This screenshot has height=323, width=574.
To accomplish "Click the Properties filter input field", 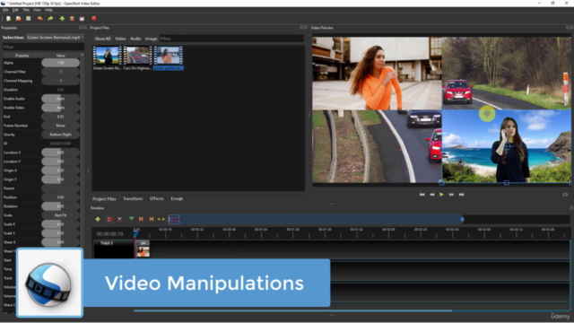I will [43, 47].
